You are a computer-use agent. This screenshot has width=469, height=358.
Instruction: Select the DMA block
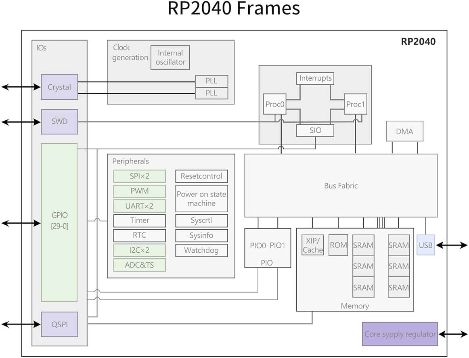pos(405,131)
